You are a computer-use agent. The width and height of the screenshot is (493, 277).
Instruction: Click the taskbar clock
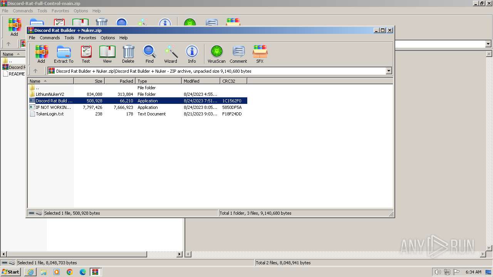473,272
